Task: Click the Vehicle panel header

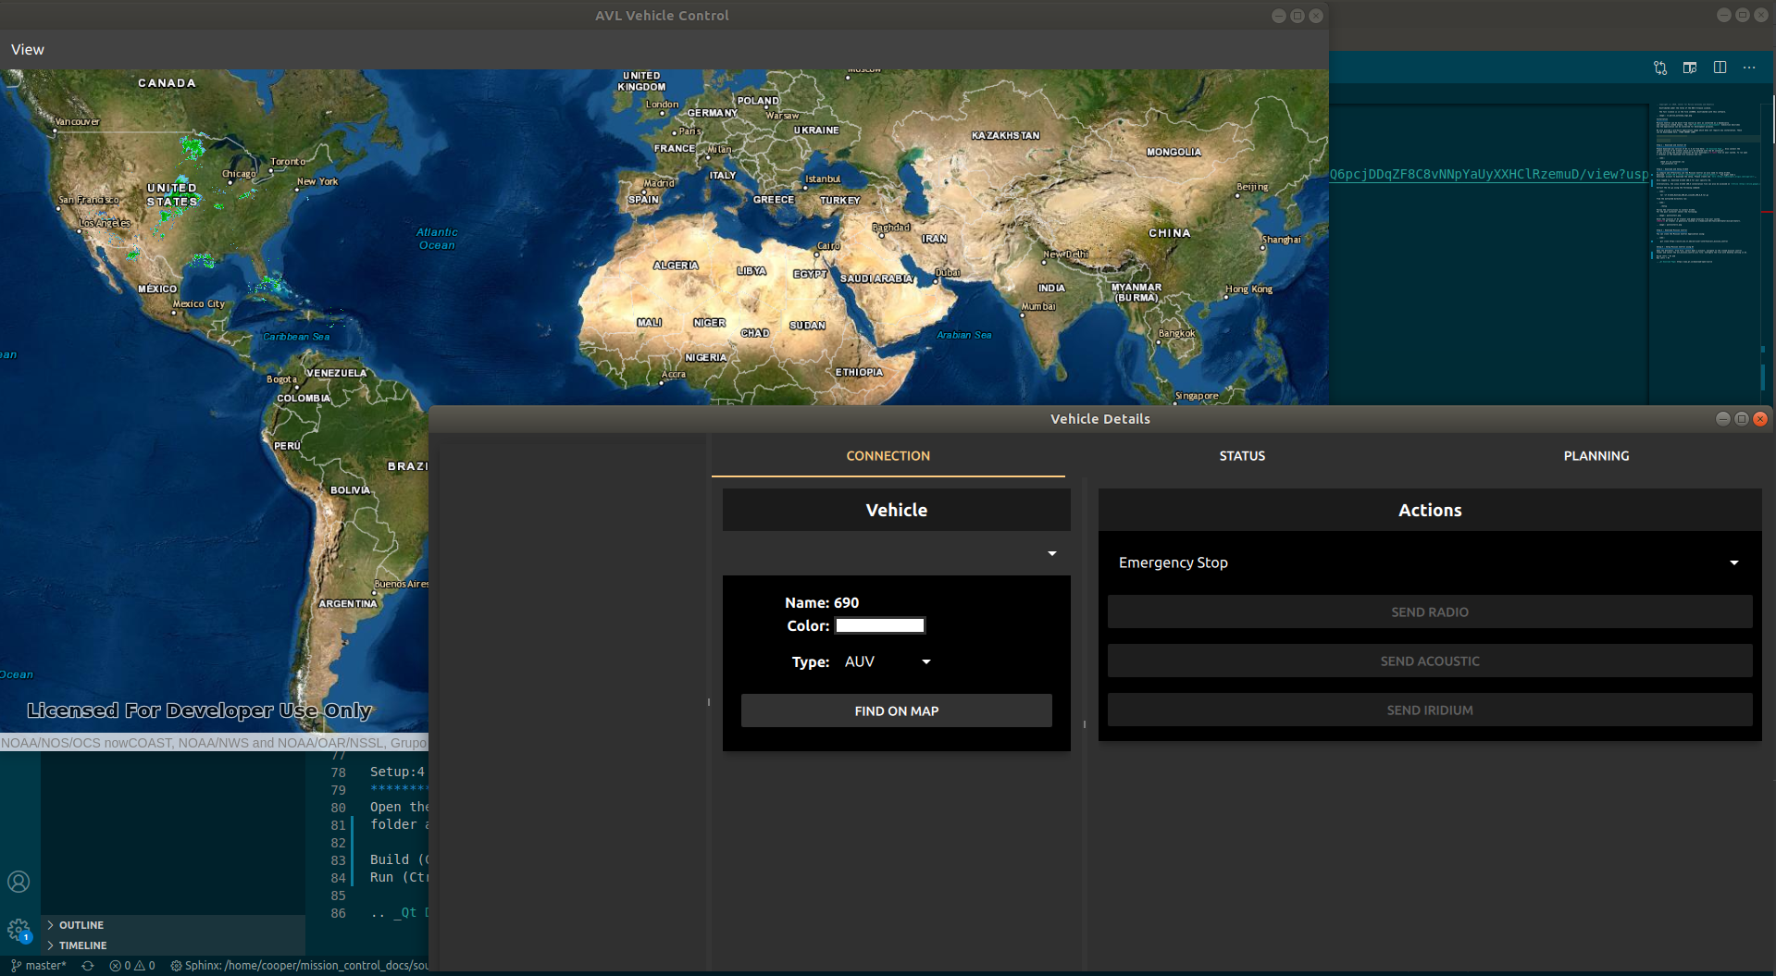Action: [x=897, y=510]
